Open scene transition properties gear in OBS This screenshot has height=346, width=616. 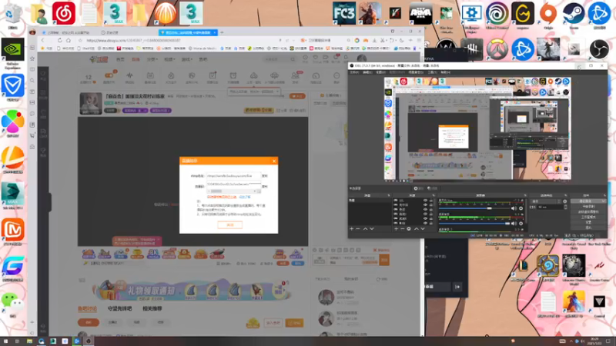pyautogui.click(x=564, y=201)
